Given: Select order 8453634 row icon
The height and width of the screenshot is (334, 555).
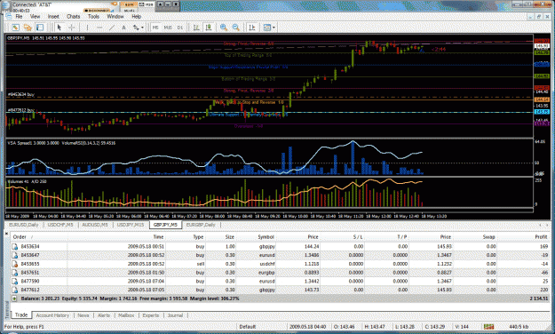Looking at the screenshot, I should tap(15, 247).
